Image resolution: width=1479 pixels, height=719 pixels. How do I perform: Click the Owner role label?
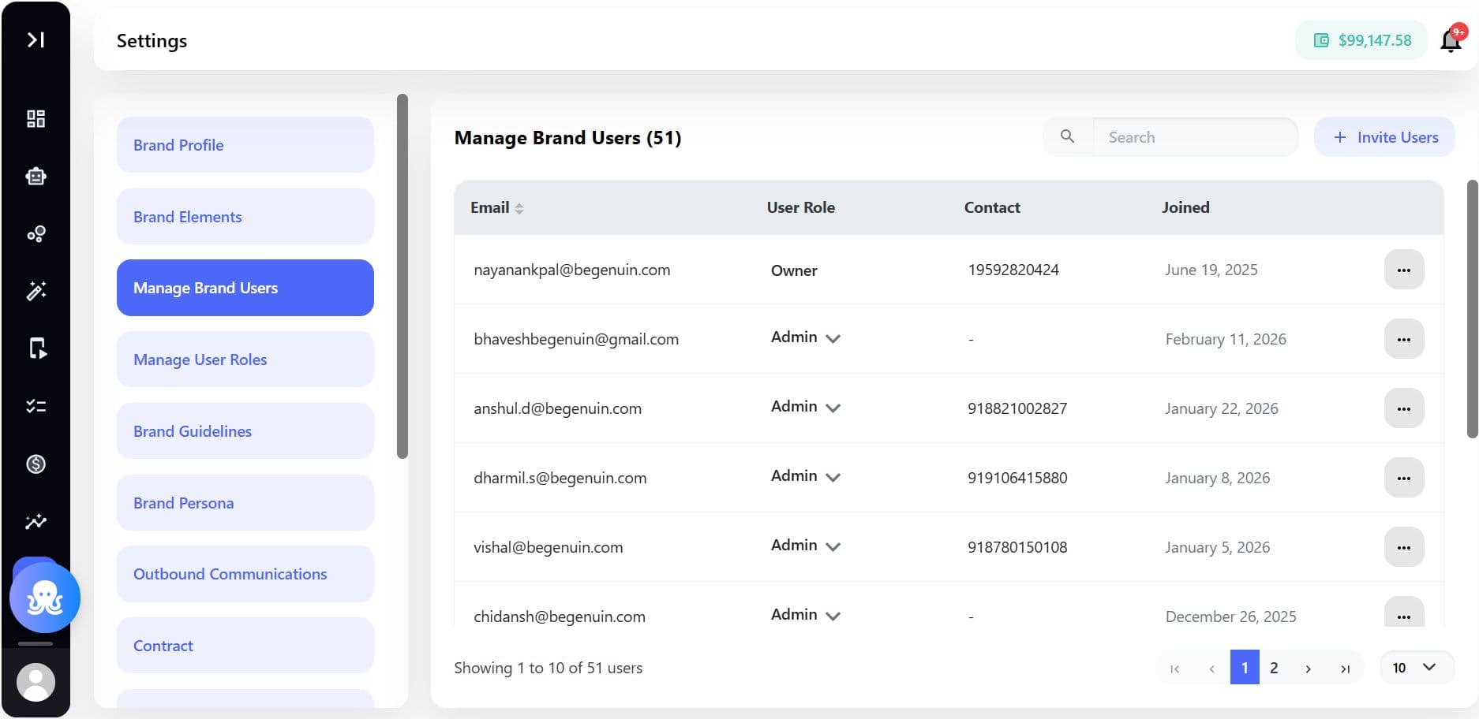pos(794,270)
